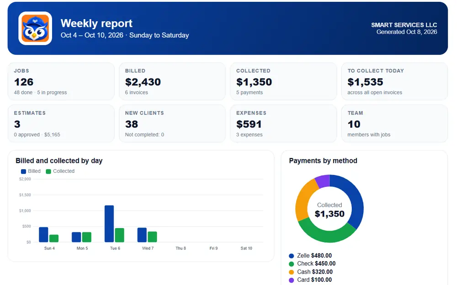457x285 pixels.
Task: Click the green Collected bar for Mon 5
Action: [87, 237]
